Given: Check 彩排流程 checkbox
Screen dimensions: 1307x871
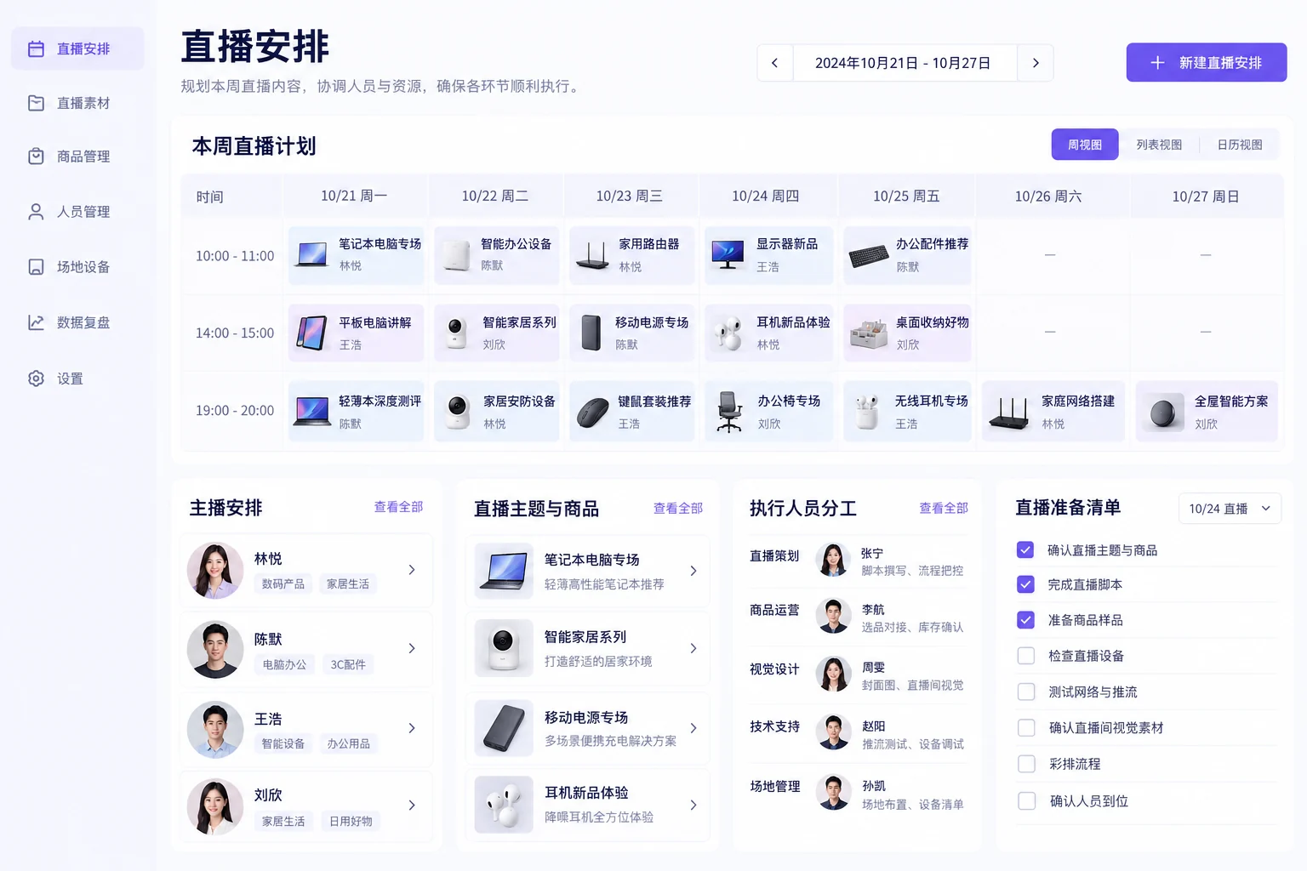Looking at the screenshot, I should coord(1026,764).
